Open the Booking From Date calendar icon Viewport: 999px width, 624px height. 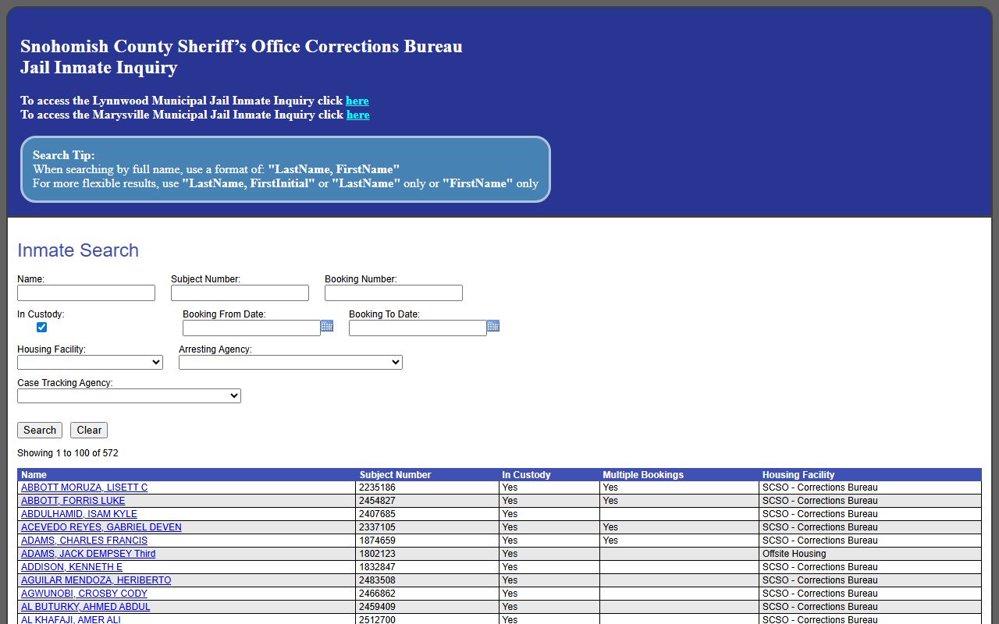pos(327,326)
